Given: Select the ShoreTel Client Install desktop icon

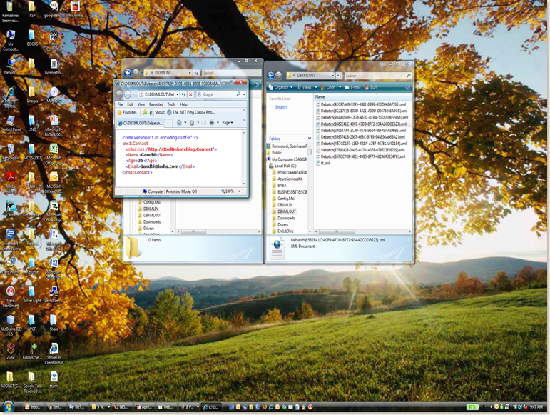Looking at the screenshot, I should click(x=54, y=354).
